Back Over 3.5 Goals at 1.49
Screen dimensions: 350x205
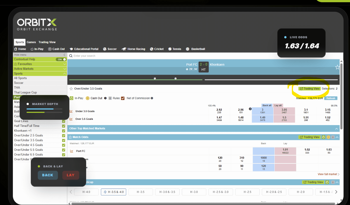[x=263, y=119]
